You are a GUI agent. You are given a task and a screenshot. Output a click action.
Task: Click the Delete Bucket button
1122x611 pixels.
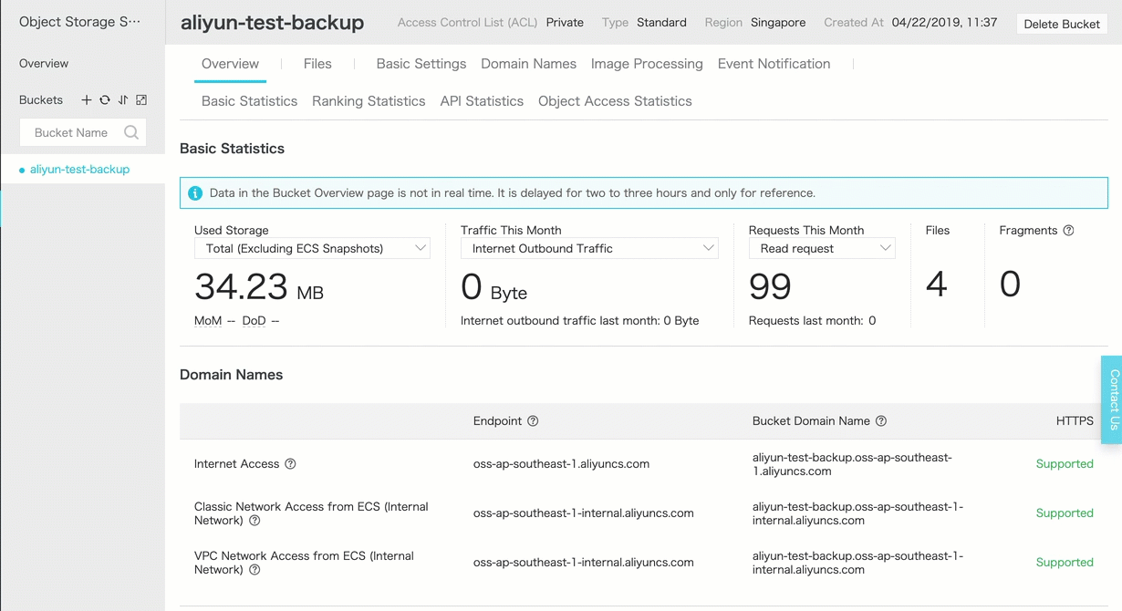tap(1062, 24)
